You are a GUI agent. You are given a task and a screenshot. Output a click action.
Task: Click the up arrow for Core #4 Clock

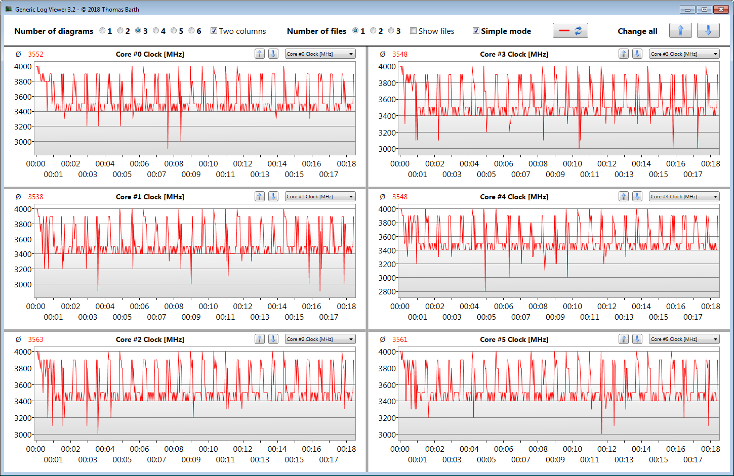click(624, 196)
